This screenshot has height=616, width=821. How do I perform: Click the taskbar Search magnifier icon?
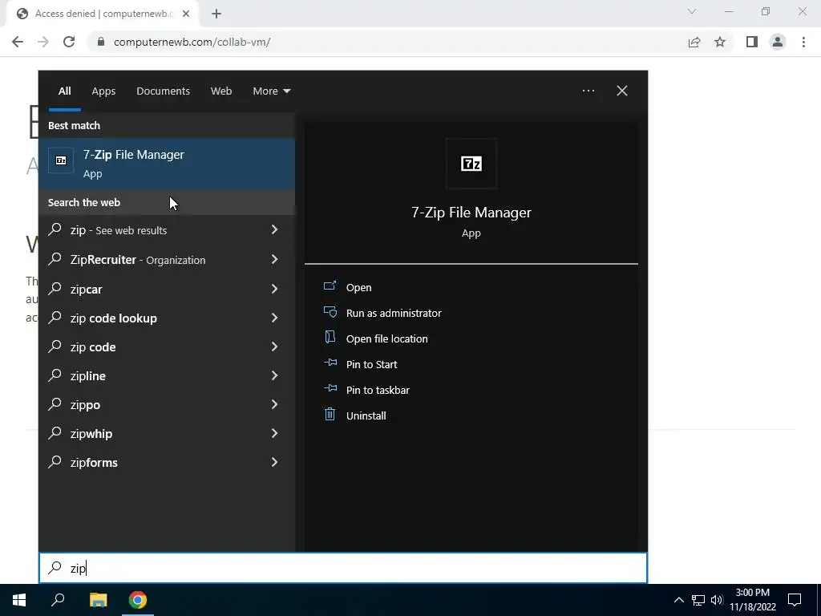pos(58,600)
